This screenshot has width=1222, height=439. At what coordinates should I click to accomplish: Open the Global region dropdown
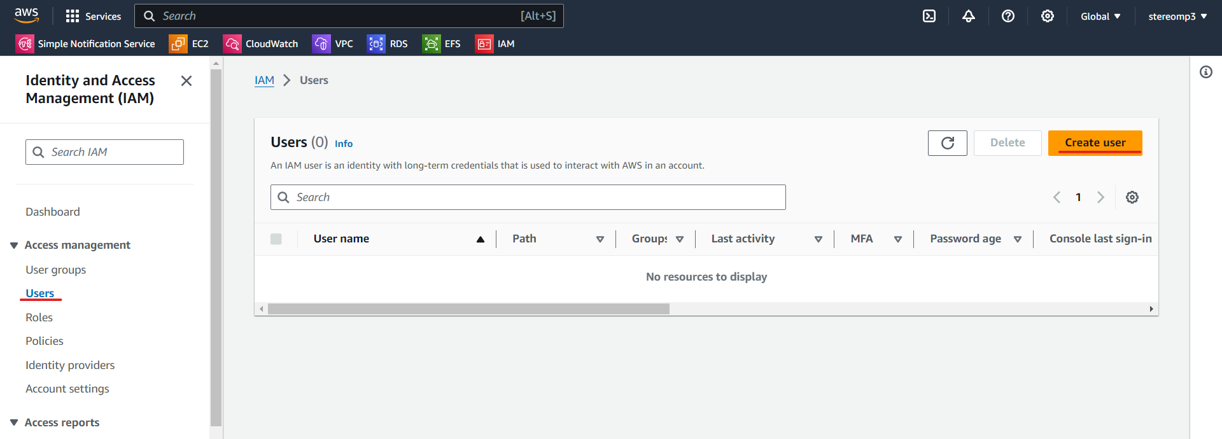[x=1100, y=16]
